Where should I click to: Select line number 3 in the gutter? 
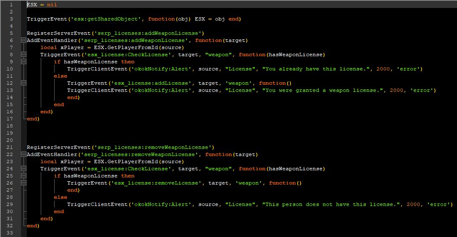pos(11,19)
